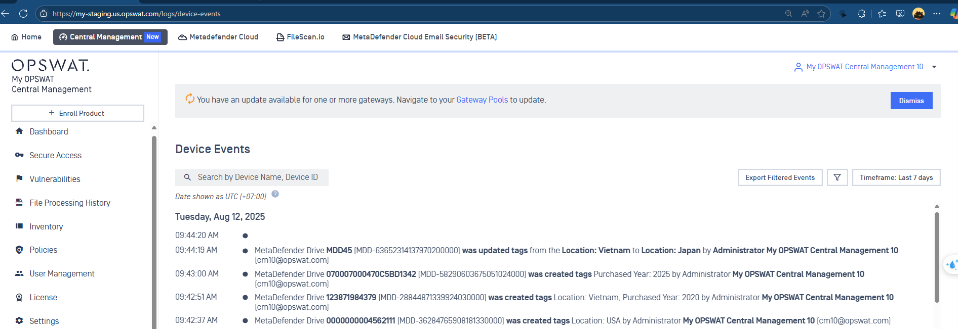Viewport: 958px width, 329px height.
Task: Add this page to favorites with the star
Action: [821, 14]
